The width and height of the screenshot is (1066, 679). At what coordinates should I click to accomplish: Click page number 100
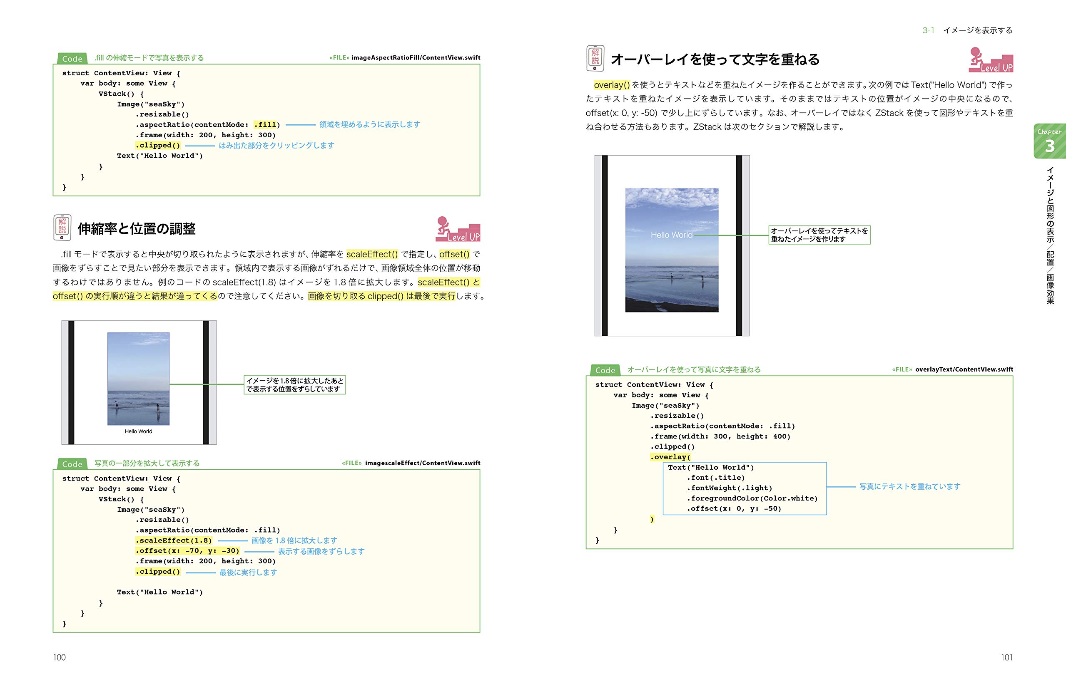[x=58, y=658]
